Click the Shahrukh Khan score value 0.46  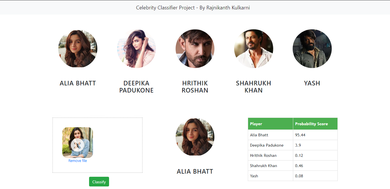click(x=298, y=165)
